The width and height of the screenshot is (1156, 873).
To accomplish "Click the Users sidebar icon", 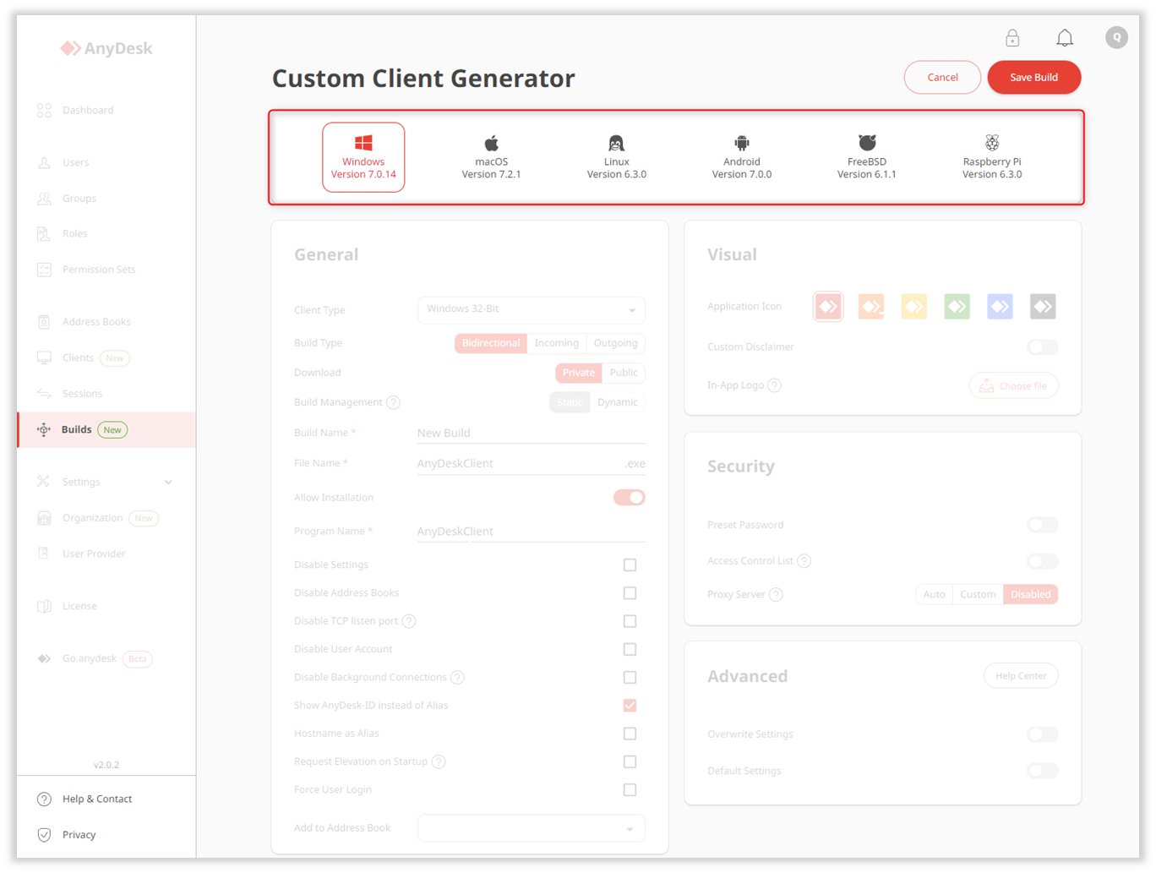I will coord(44,162).
